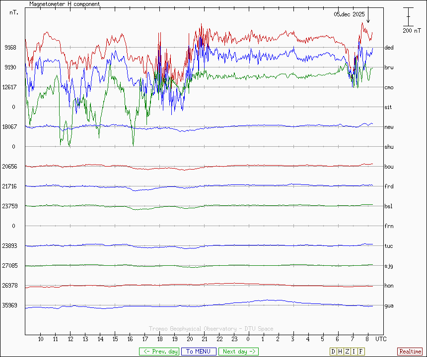Select the brw station label
This screenshot has height=357, width=427.
point(389,67)
